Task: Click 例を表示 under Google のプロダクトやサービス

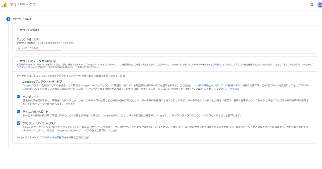Action: (x=235, y=89)
